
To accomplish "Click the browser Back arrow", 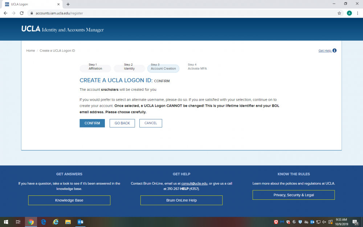I will (5, 13).
